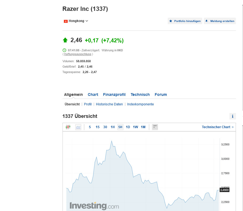
Task: Choose the 1W chart interval
Action: (x=135, y=127)
